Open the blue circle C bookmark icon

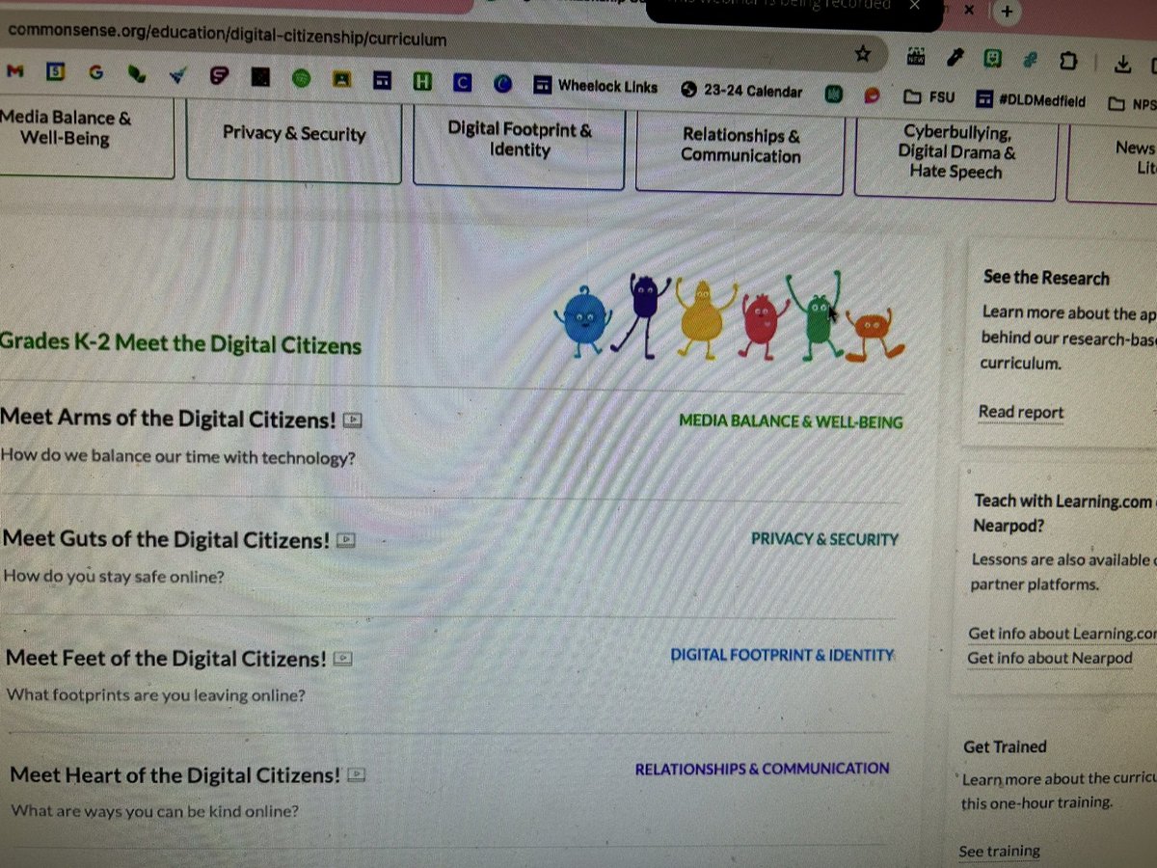(502, 84)
